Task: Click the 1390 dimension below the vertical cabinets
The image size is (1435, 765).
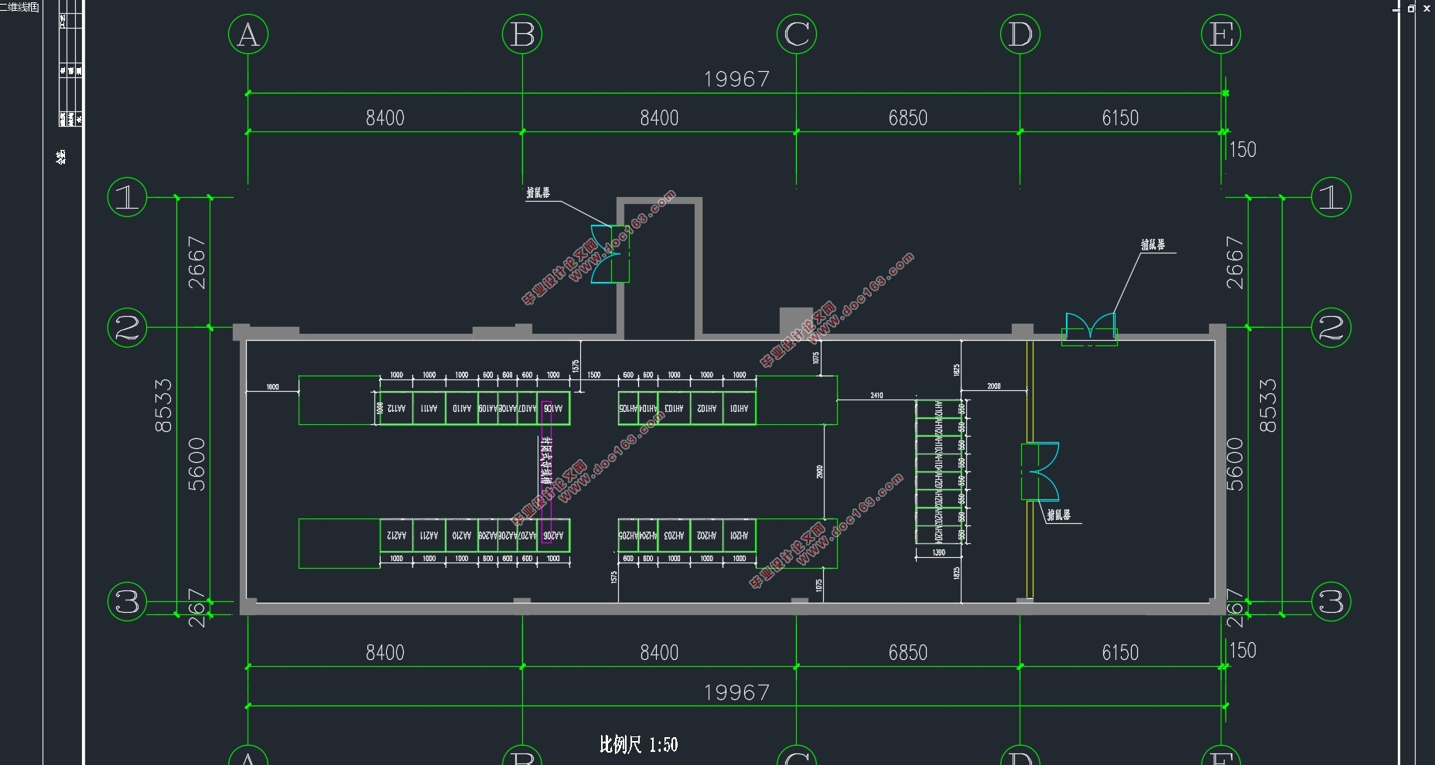Action: pos(938,553)
